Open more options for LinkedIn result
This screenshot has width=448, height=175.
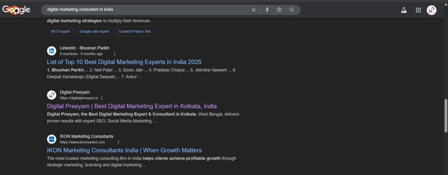115,54
